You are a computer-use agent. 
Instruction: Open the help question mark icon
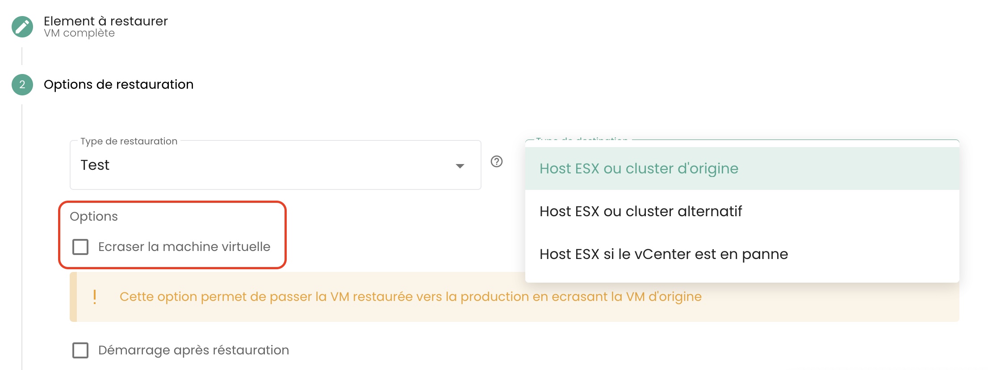[x=497, y=161]
